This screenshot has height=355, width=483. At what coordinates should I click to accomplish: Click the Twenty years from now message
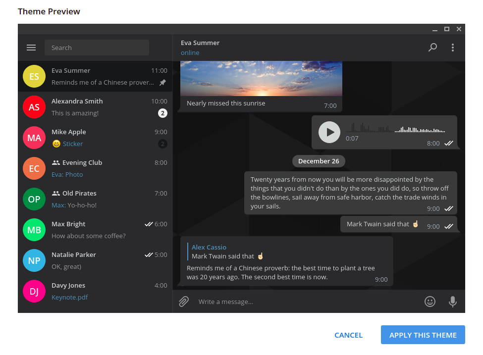click(x=351, y=193)
